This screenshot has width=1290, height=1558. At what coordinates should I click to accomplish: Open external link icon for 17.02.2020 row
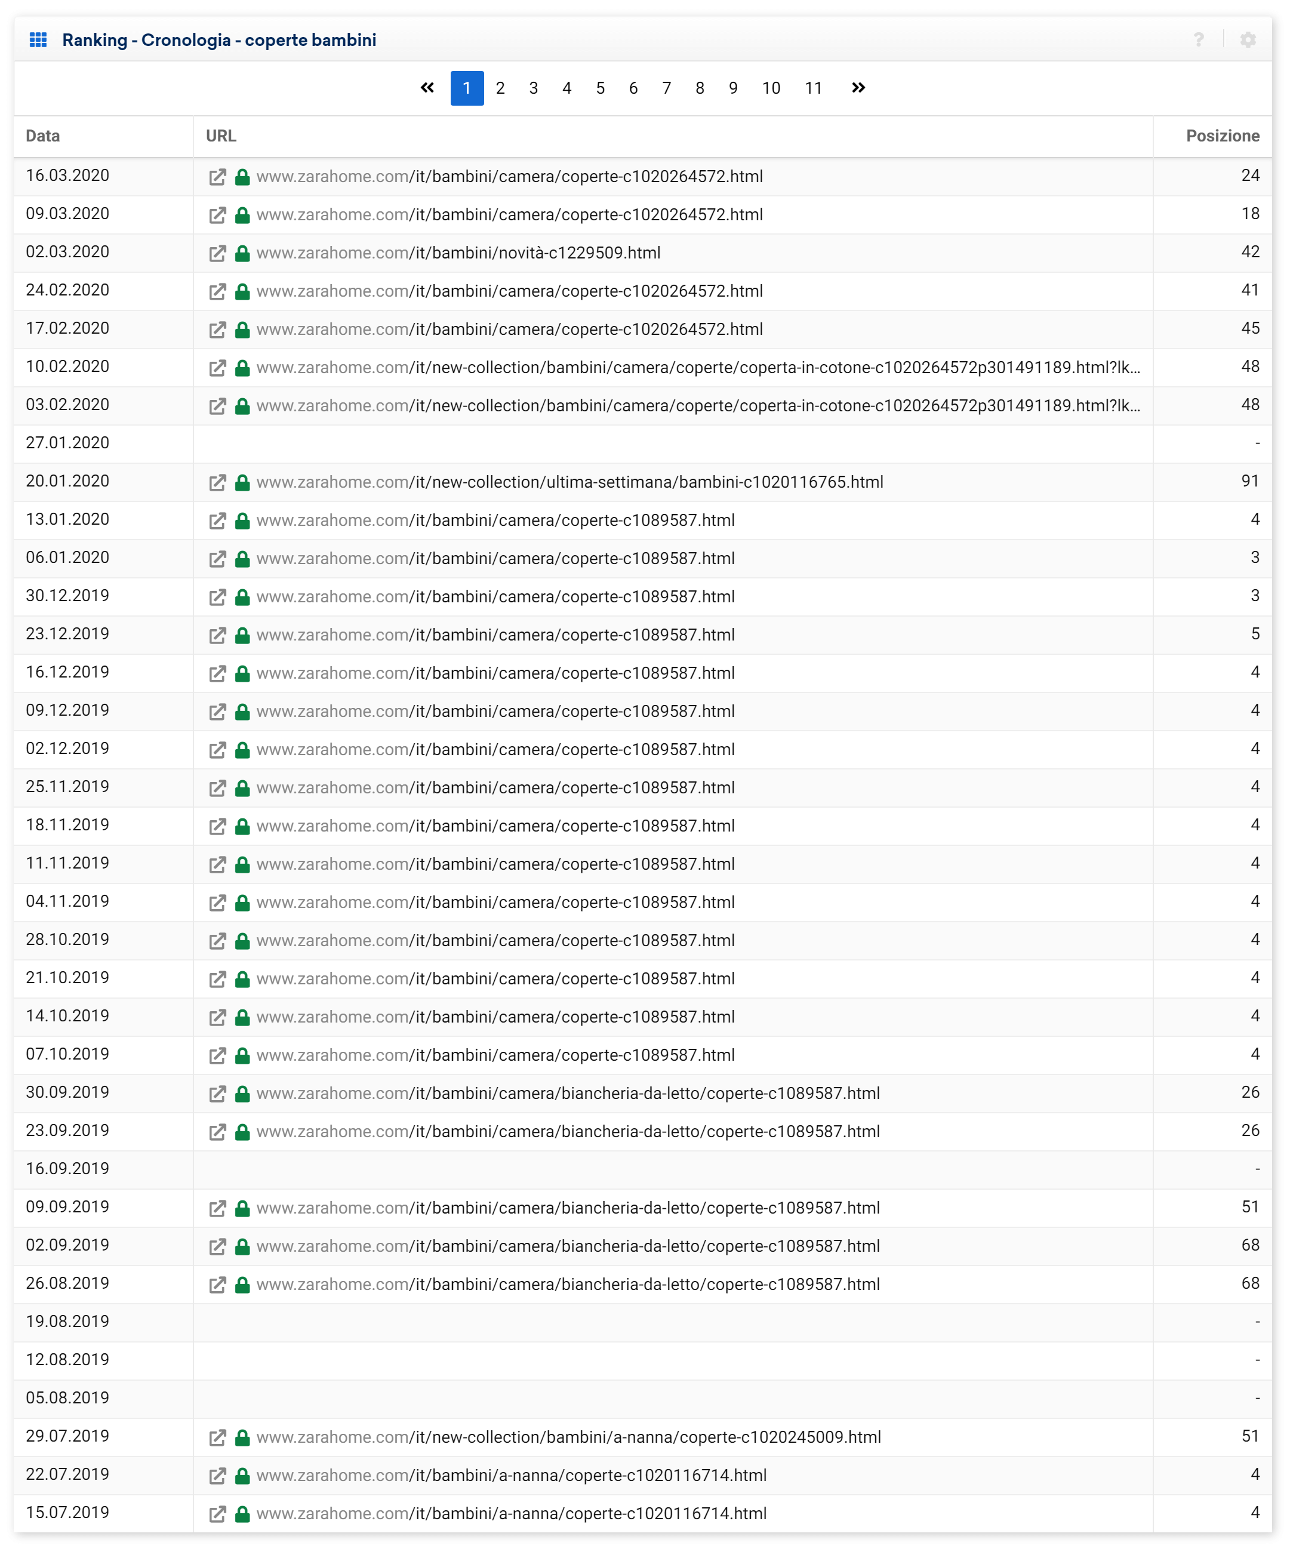pyautogui.click(x=217, y=330)
